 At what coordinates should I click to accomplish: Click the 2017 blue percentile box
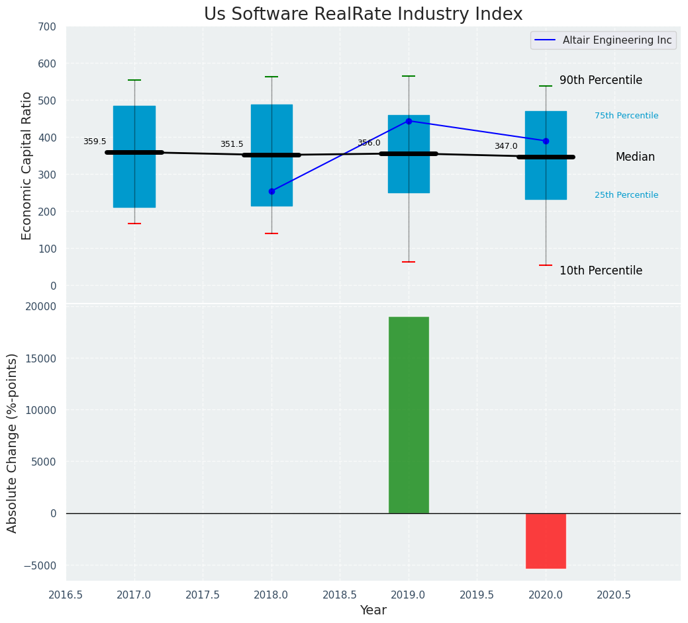134,157
